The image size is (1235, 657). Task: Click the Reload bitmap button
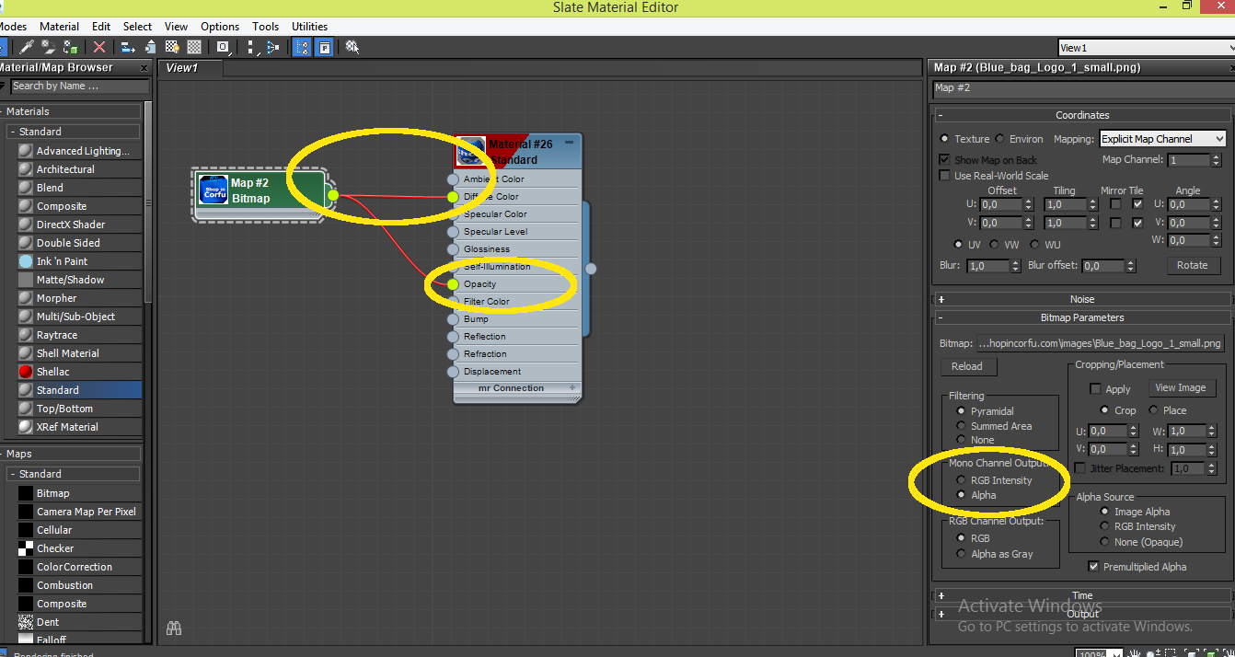(966, 366)
